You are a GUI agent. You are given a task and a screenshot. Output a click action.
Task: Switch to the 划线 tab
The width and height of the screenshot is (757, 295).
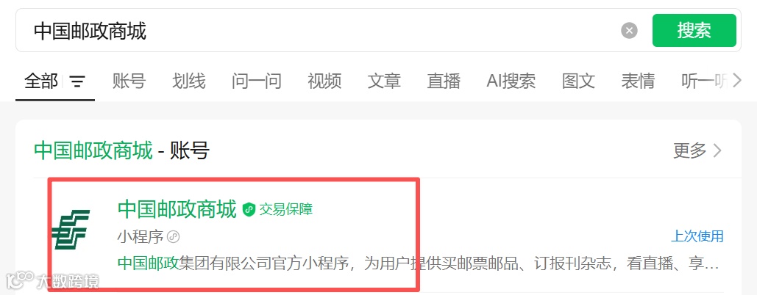click(189, 81)
